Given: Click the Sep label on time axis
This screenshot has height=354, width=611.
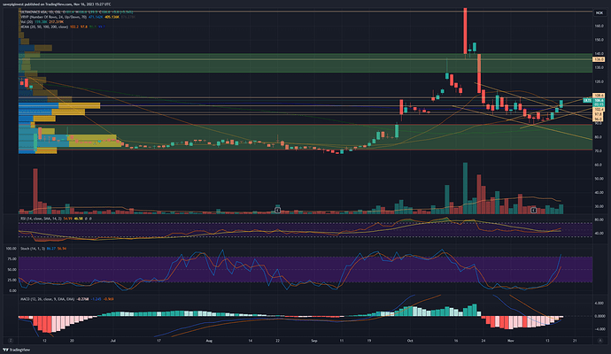Looking at the screenshot, I should pos(314,341).
